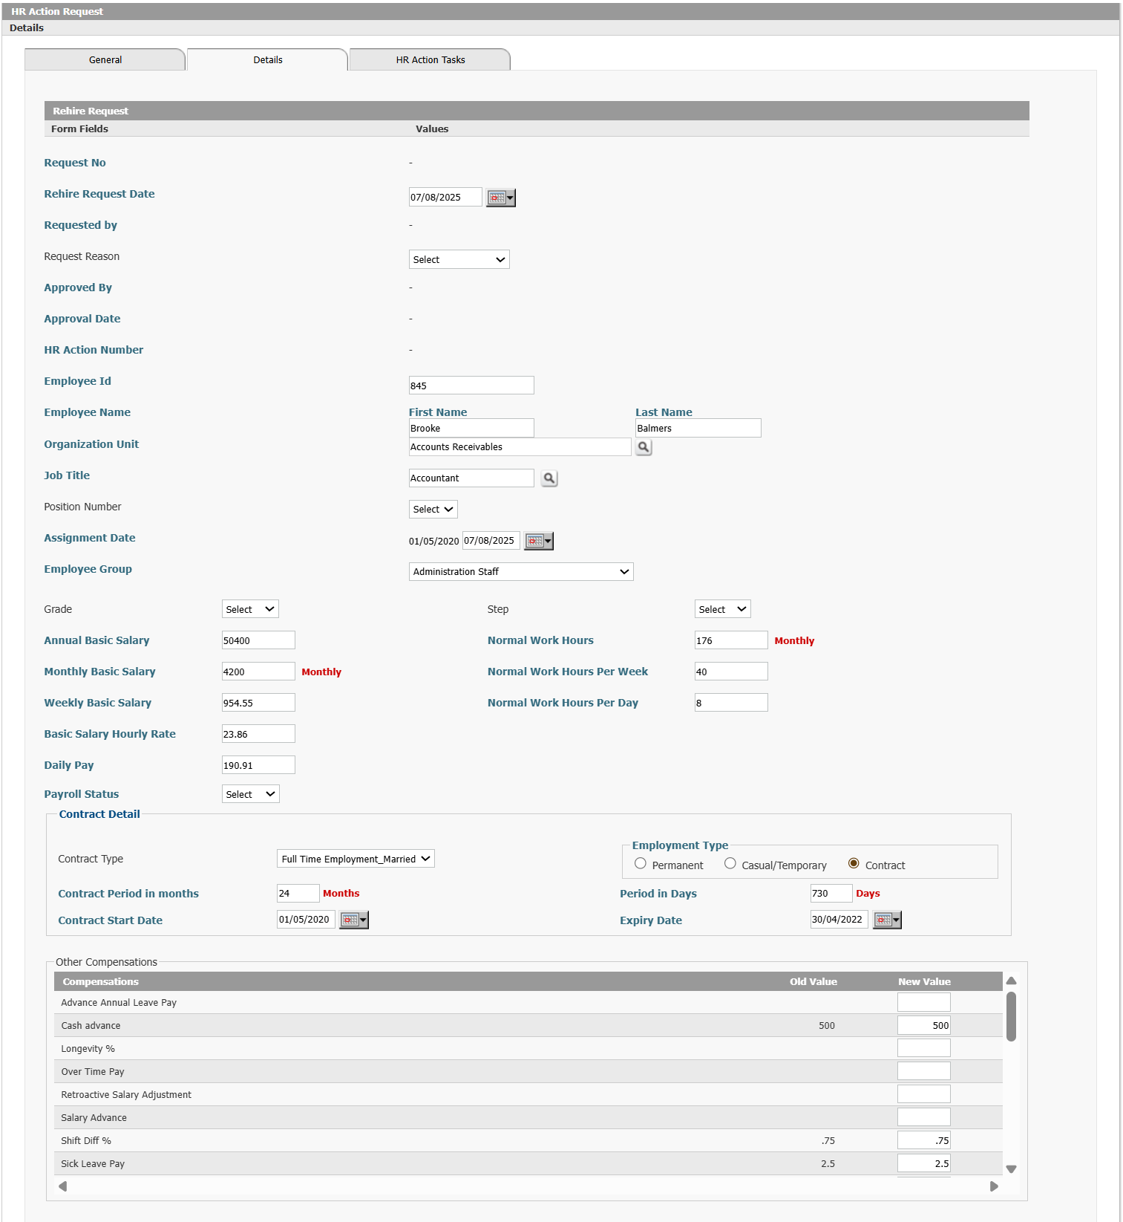Open Assignment Date calendar picker

click(x=538, y=541)
